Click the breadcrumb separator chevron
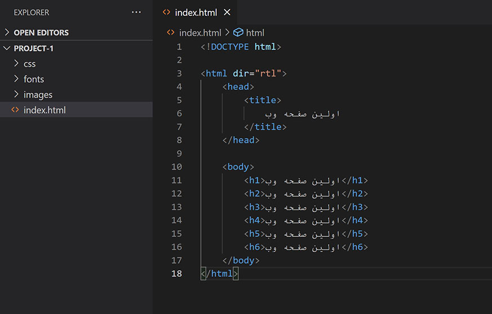The image size is (492, 314). point(227,33)
